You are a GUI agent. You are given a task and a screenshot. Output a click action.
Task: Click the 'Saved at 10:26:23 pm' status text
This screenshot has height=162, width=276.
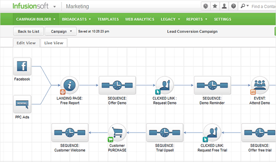[93, 31]
